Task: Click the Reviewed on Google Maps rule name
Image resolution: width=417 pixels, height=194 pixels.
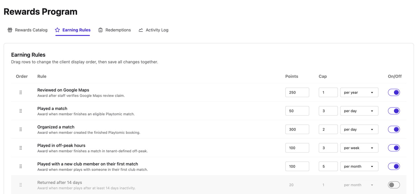Action: pyautogui.click(x=63, y=90)
